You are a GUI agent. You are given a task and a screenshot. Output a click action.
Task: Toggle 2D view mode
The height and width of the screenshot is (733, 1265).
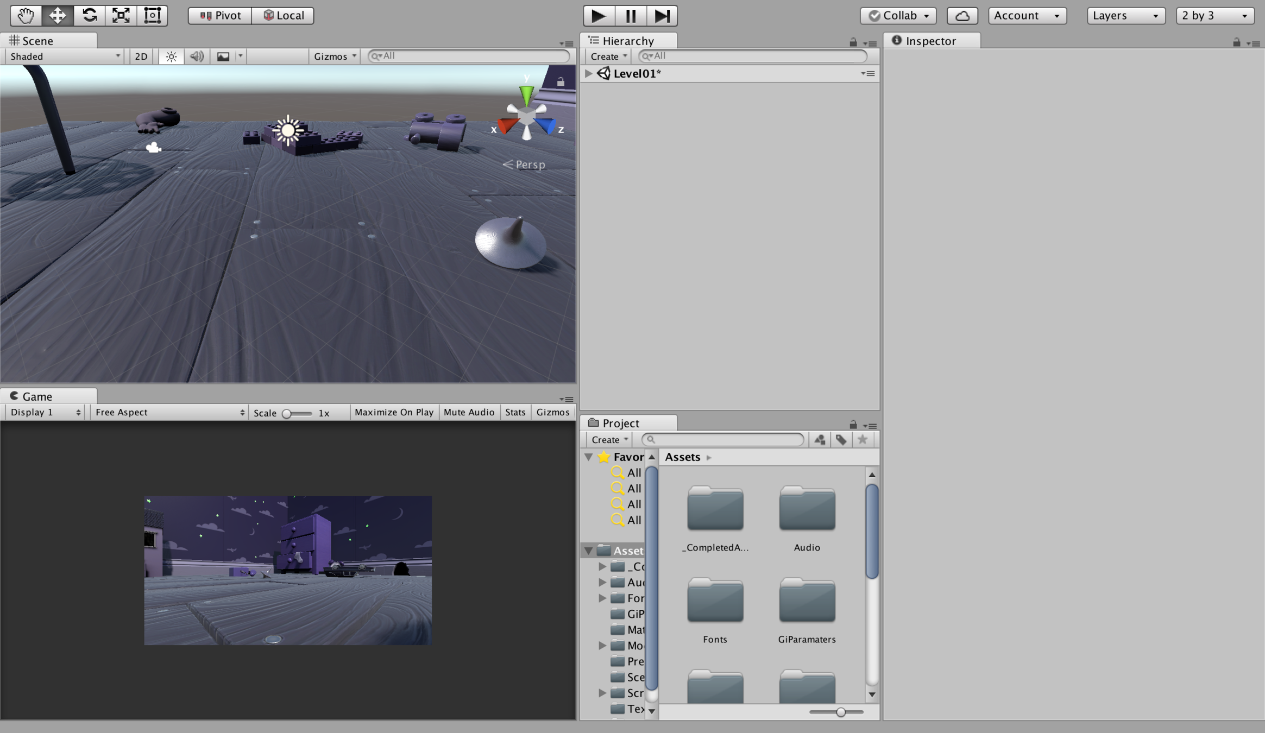click(x=141, y=56)
